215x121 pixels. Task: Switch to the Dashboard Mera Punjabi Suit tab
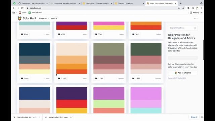pyautogui.click(x=33, y=3)
